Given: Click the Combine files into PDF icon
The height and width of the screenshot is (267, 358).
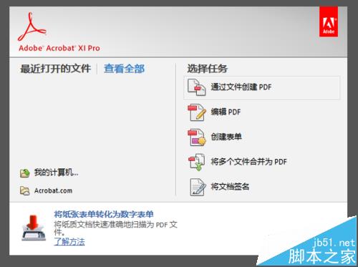Looking at the screenshot, I should pyautogui.click(x=197, y=162).
